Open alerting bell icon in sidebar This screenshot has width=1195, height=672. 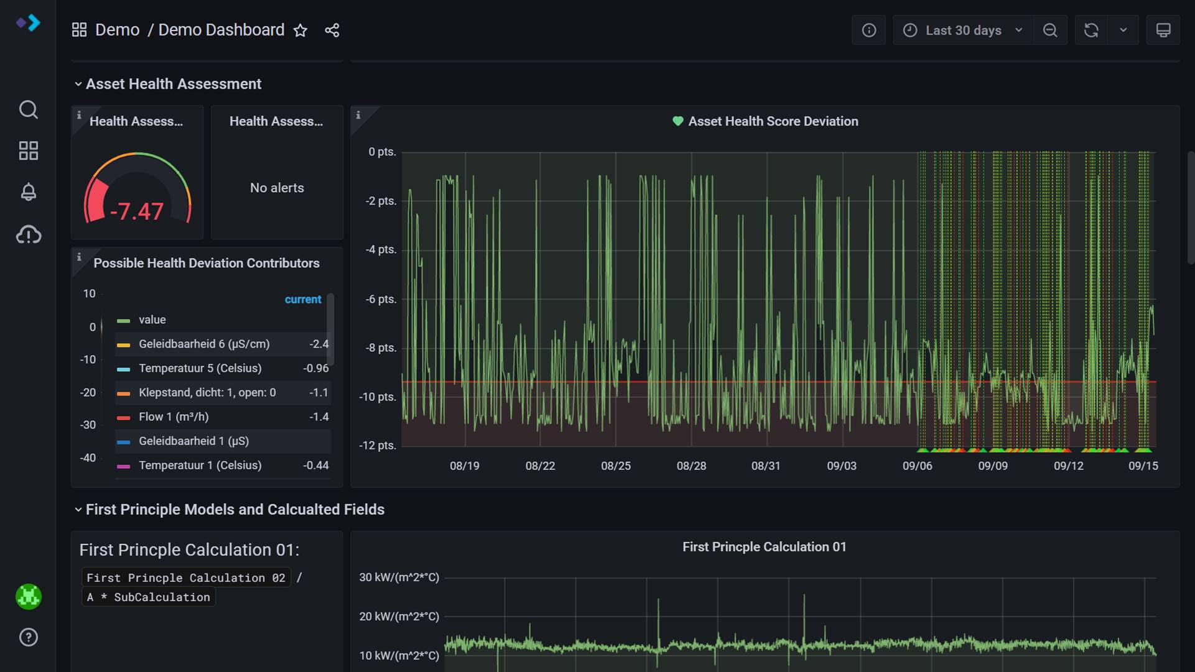(x=28, y=192)
